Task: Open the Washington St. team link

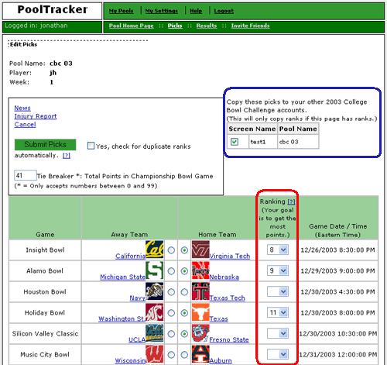Action: click(x=122, y=319)
